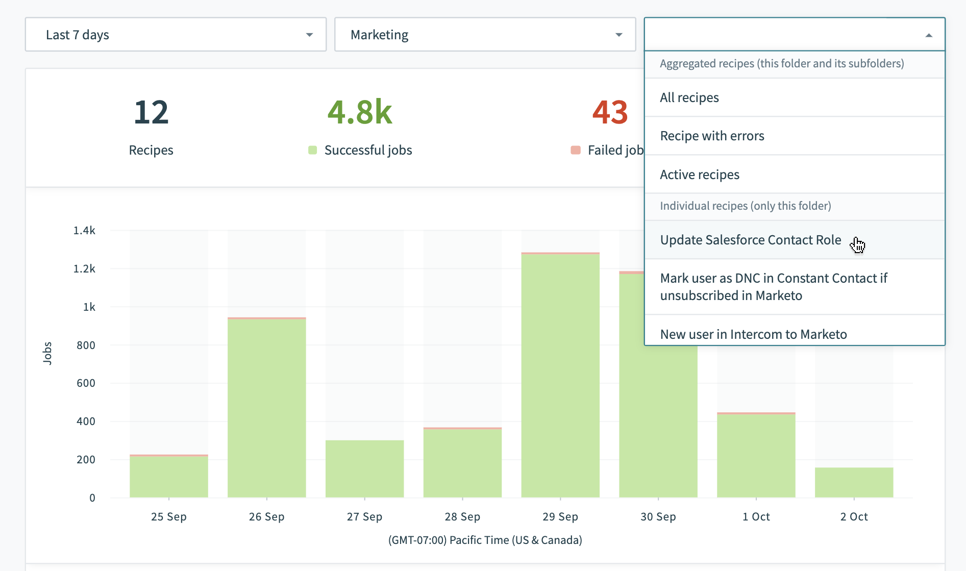Click the 25 Sep bar in chart
Viewport: 966px width, 571px height.
[x=169, y=476]
